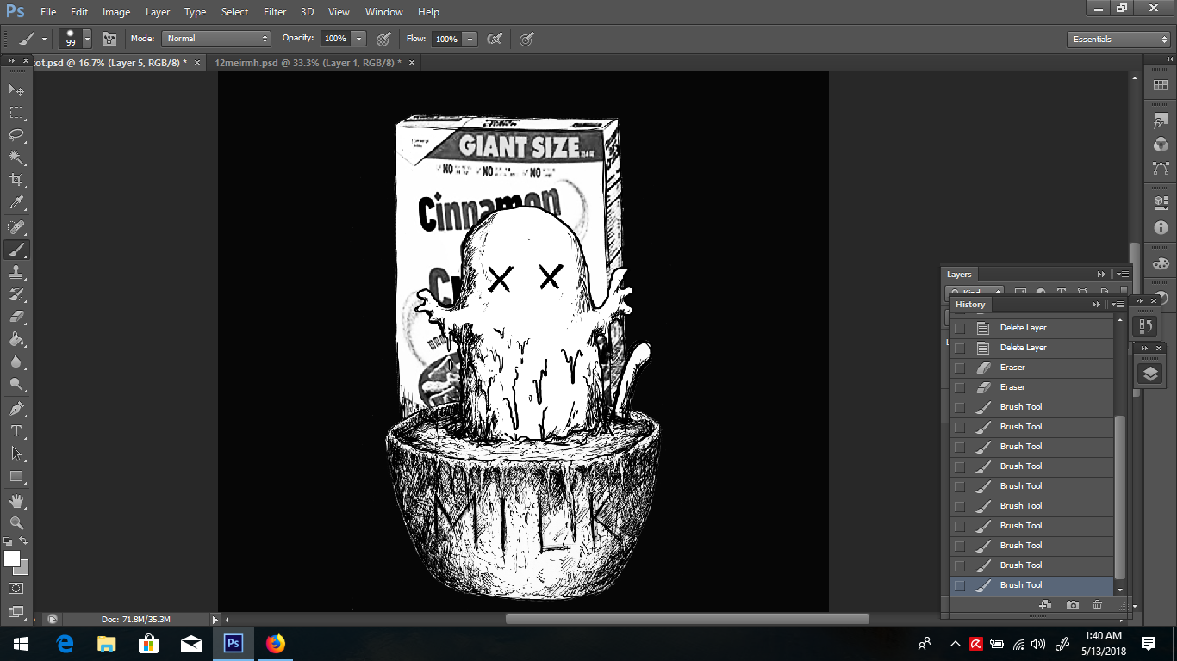Screen dimensions: 1177x661
Task: Open the Color palette panel icon
Action: [x=1161, y=263]
